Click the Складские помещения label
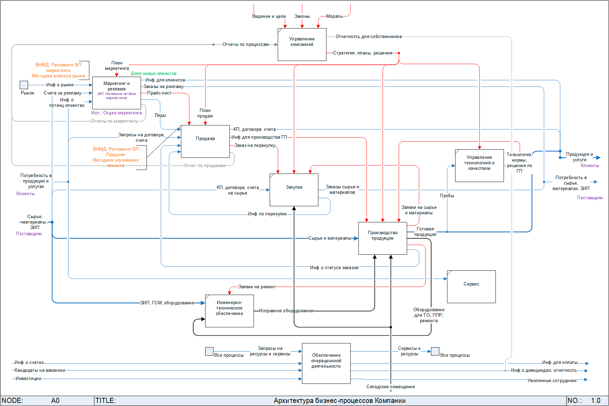Image resolution: width=609 pixels, height=406 pixels. (390, 387)
